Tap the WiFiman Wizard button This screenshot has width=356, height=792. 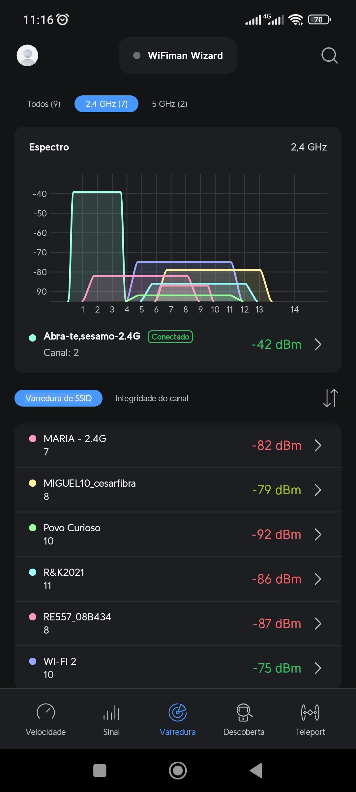coord(178,55)
